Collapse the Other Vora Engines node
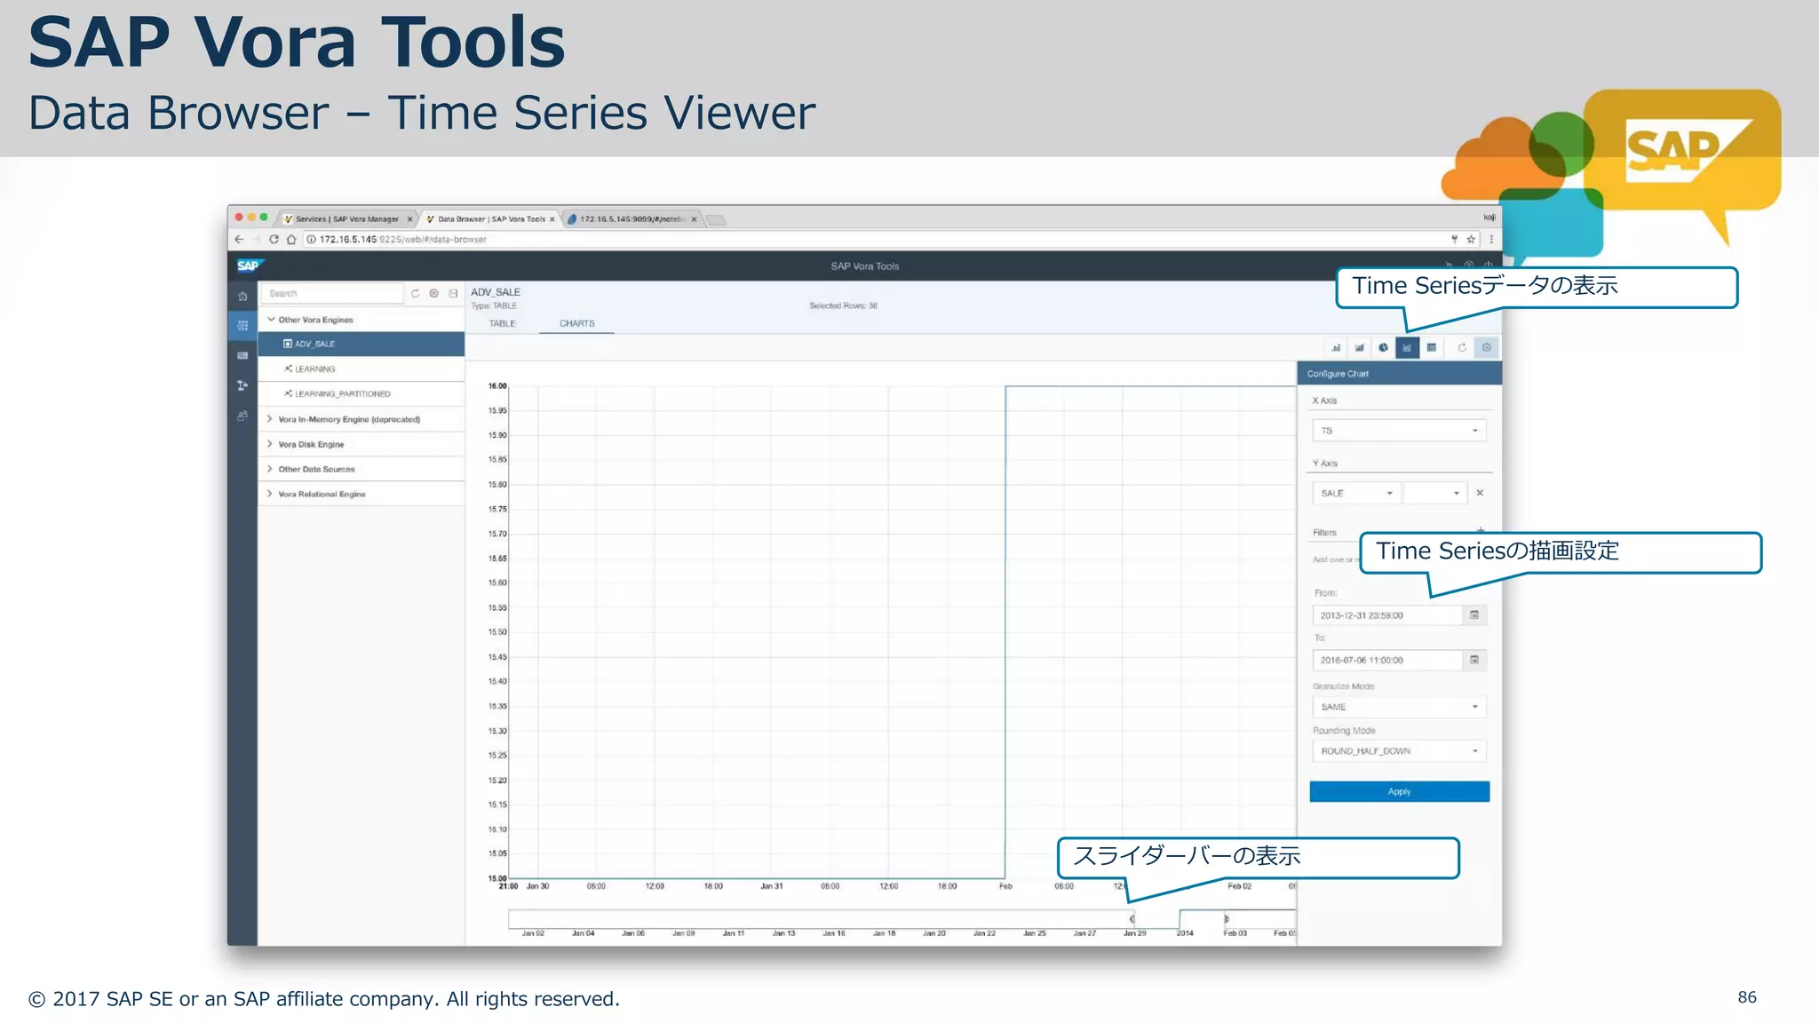Screen dimensions: 1819x1023 271,320
